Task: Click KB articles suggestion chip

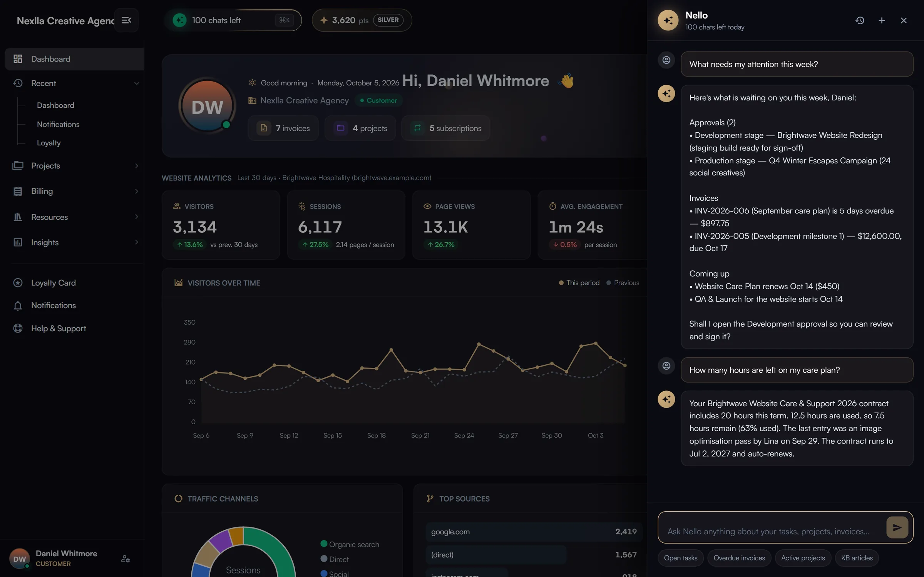Action: click(x=857, y=558)
